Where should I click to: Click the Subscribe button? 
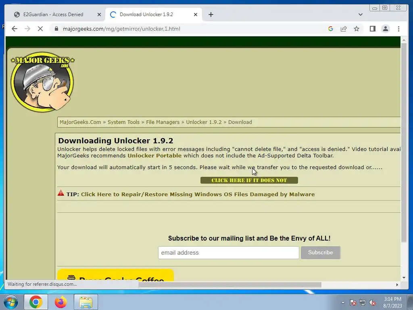(x=321, y=253)
